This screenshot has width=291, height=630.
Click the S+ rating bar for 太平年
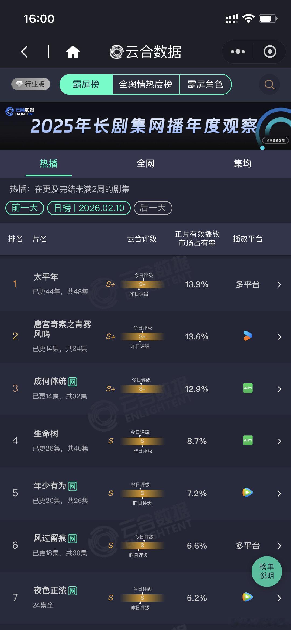142,285
